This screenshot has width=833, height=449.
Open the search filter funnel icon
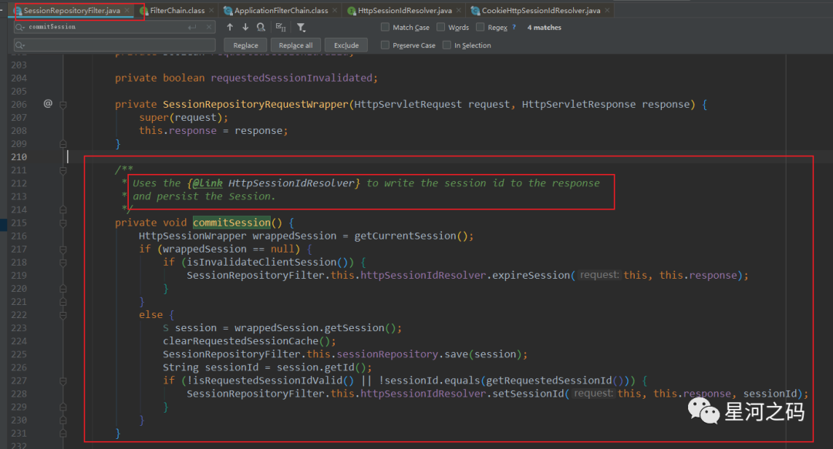pyautogui.click(x=302, y=27)
